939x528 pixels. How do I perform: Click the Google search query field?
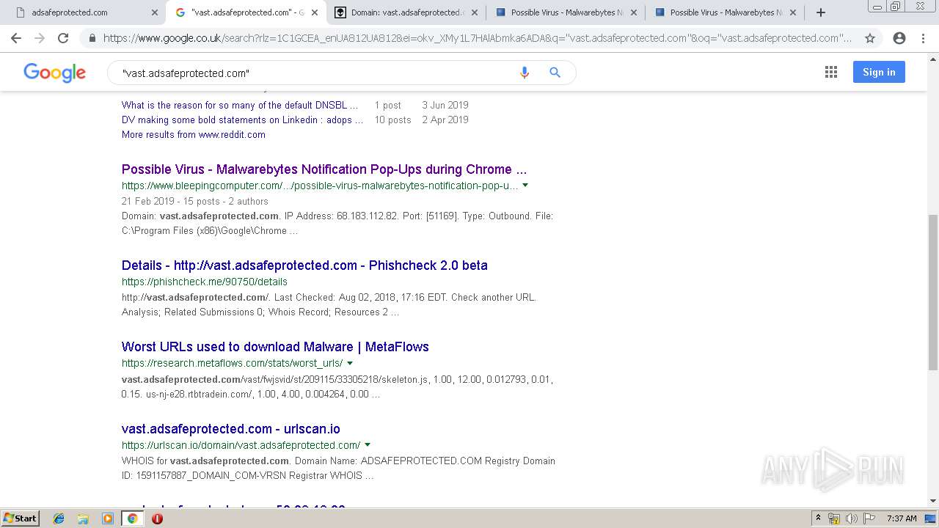(315, 73)
